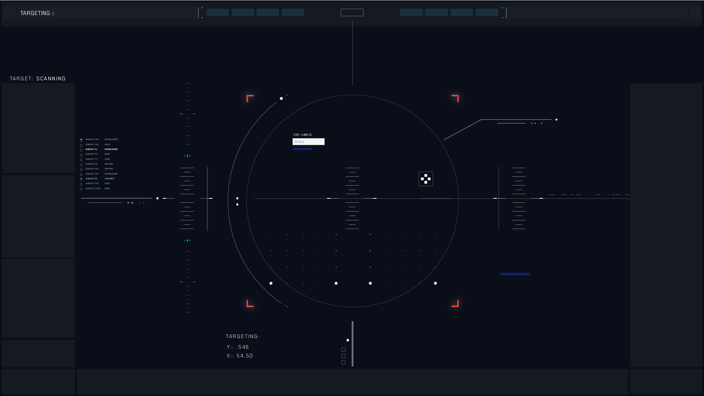
Task: Click the upper cyan marker on the vertical scale
Action: coord(187,156)
